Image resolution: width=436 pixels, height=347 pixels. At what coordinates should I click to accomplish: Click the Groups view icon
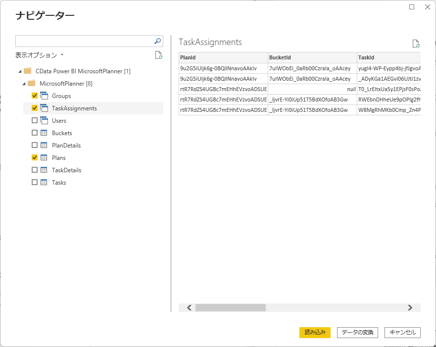pyautogui.click(x=44, y=96)
